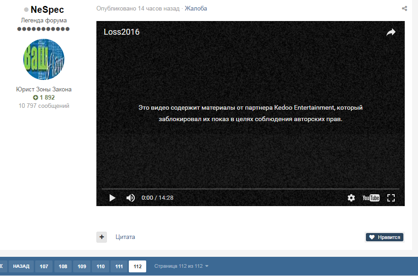Open the Loss2016 video title link
The image size is (418, 276).
(122, 32)
